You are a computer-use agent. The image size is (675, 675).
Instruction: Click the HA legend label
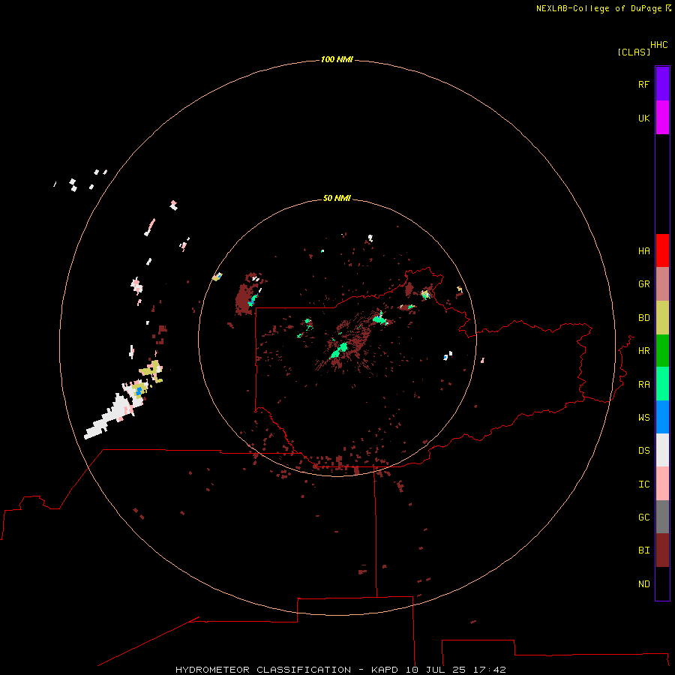coord(643,250)
